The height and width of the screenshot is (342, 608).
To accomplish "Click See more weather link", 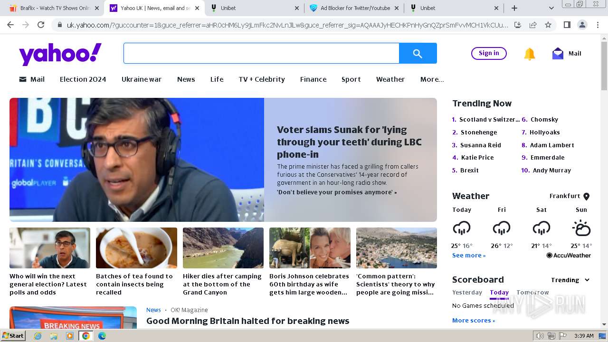I will point(469,256).
